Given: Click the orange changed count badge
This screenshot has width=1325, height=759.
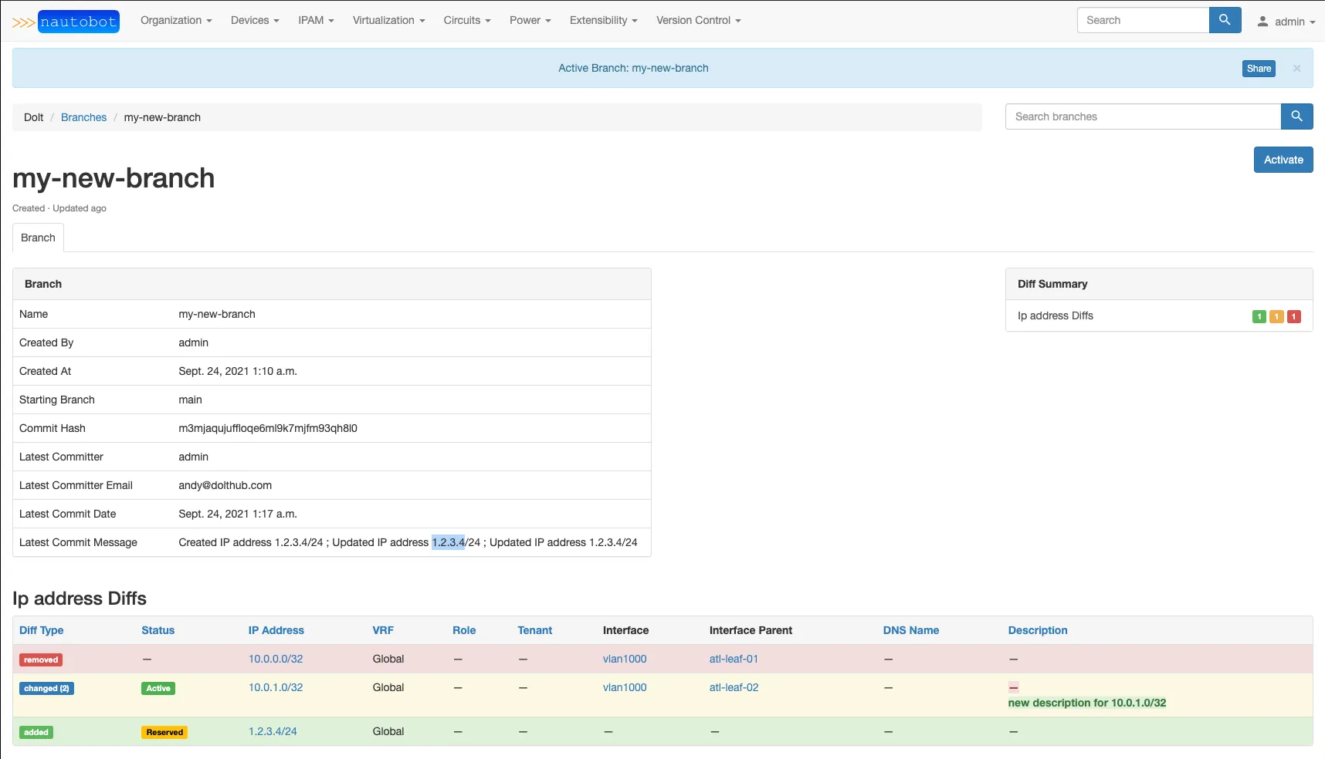Looking at the screenshot, I should pyautogui.click(x=1276, y=316).
